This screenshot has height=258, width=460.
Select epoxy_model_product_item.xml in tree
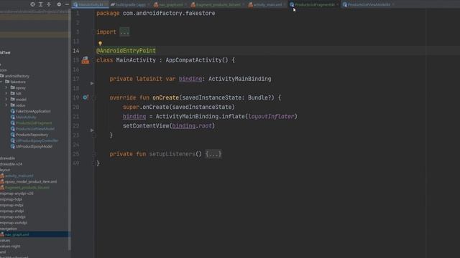(31, 181)
